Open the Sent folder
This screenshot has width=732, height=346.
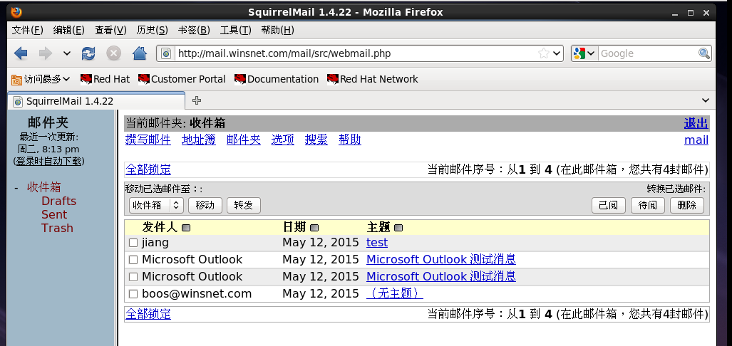[x=54, y=214]
